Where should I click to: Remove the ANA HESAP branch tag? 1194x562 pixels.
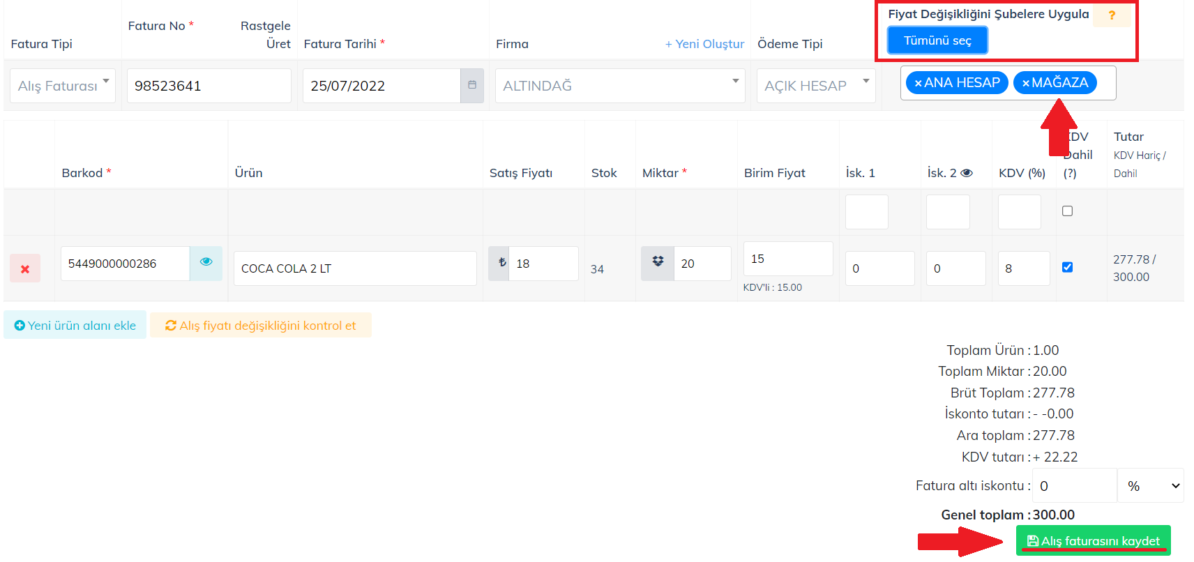(x=918, y=83)
